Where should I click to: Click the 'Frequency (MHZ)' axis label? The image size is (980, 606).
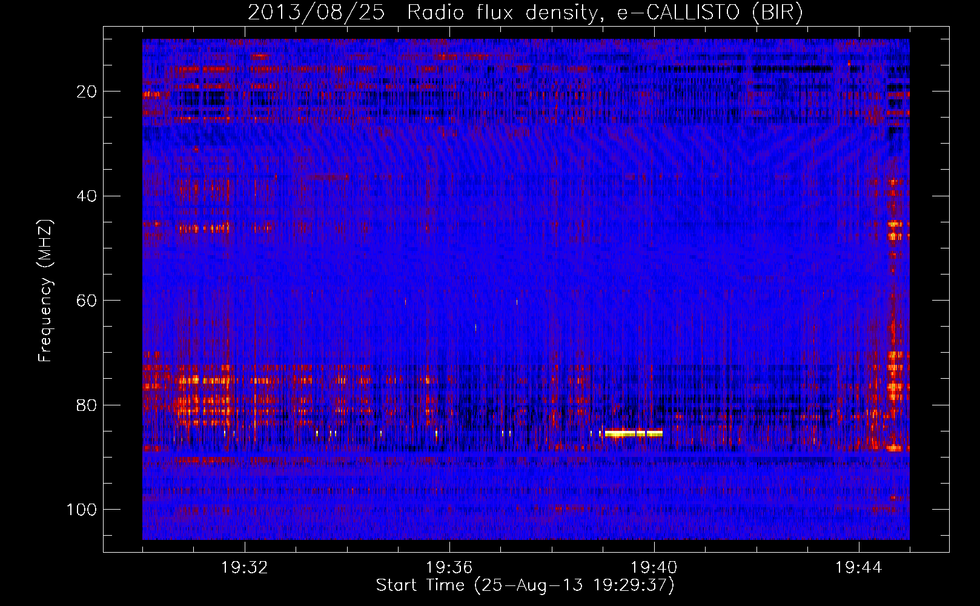click(45, 290)
